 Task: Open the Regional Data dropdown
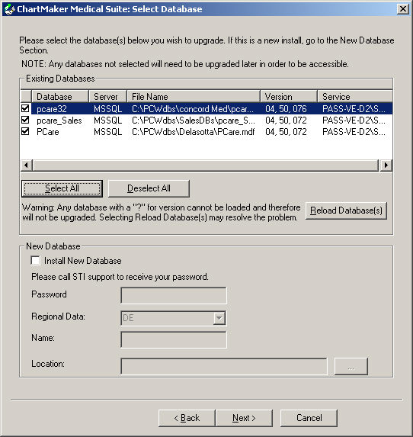click(219, 318)
